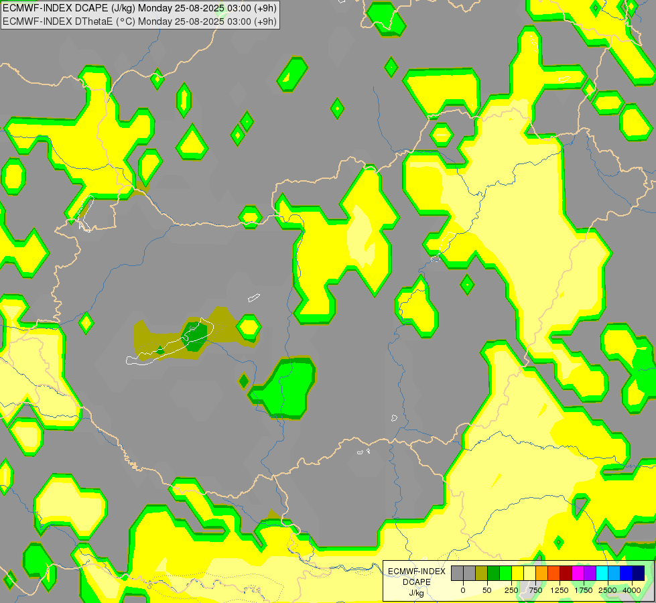Select the pale yellow legend swatch

click(529, 573)
